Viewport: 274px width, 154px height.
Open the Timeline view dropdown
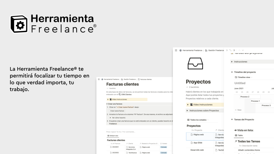point(243,77)
